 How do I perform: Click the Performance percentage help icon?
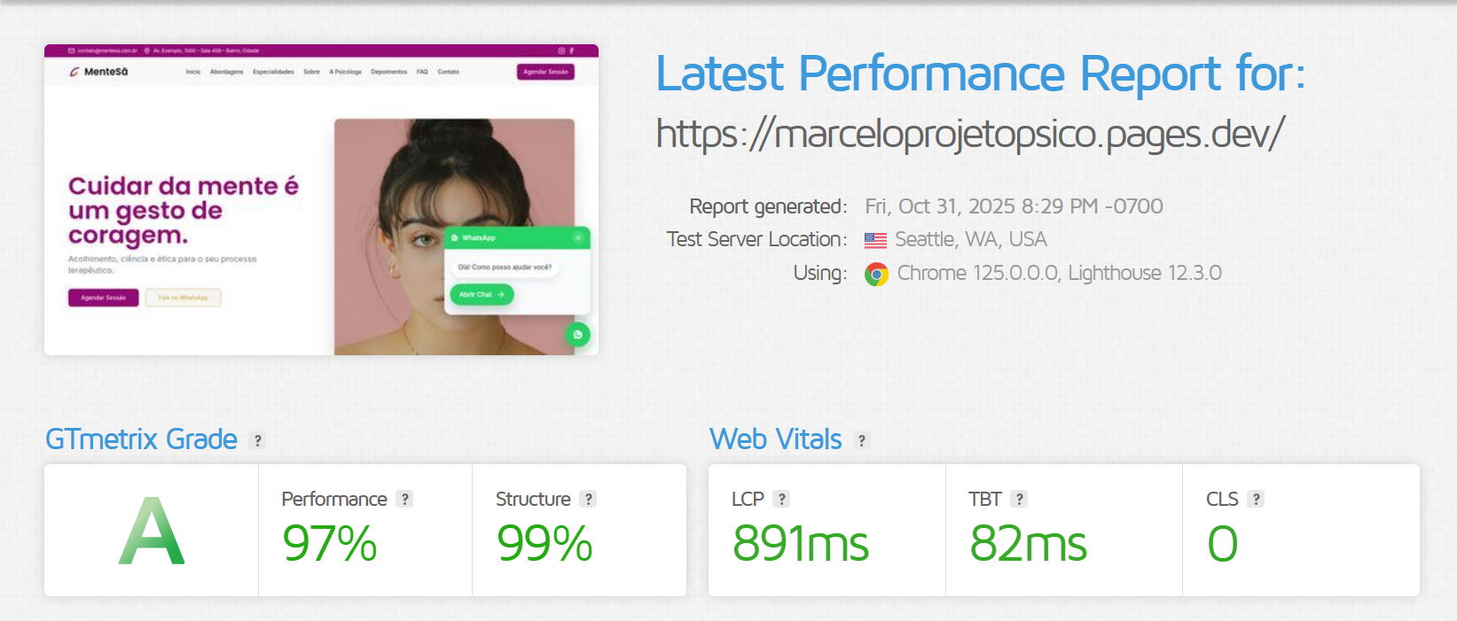coord(405,499)
